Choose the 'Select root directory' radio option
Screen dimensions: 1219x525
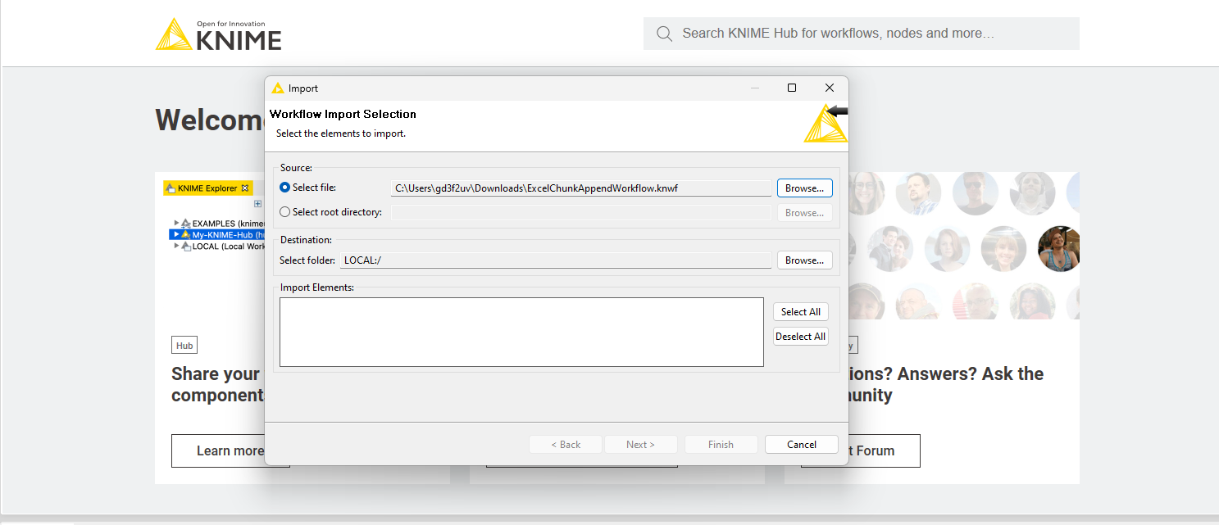coord(285,212)
